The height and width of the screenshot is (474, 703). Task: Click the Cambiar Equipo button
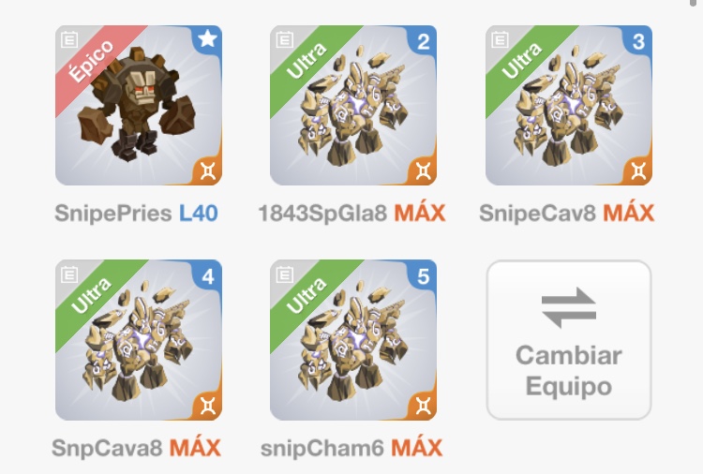[x=569, y=340]
